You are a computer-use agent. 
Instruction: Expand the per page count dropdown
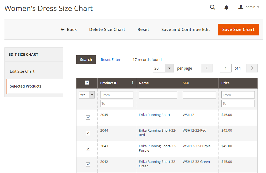point(169,68)
